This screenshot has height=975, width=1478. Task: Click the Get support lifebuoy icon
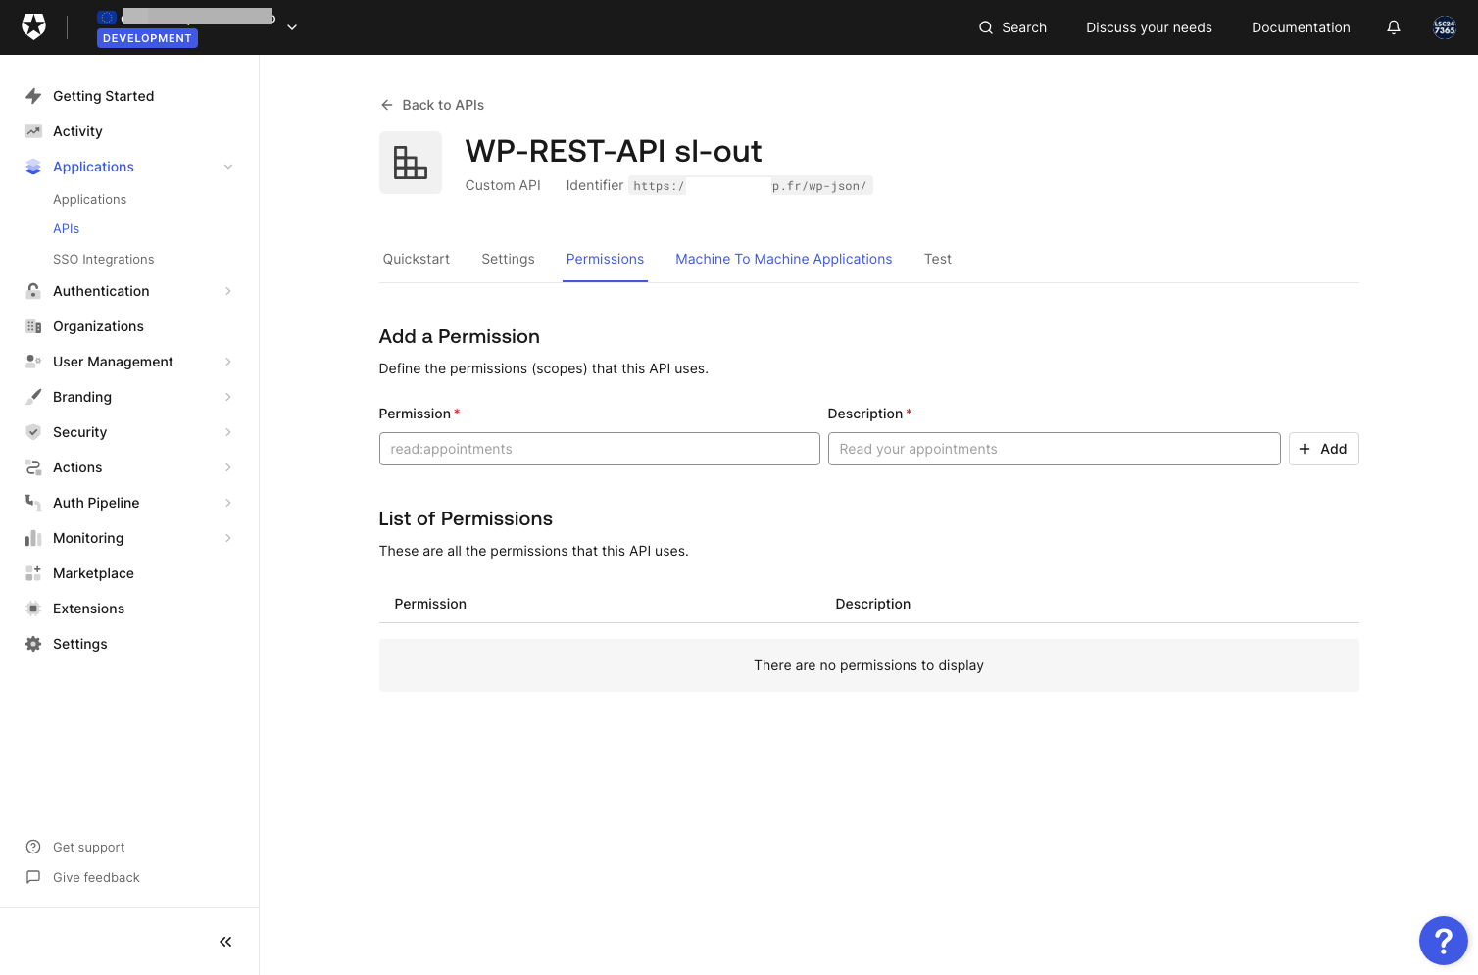[x=33, y=847]
